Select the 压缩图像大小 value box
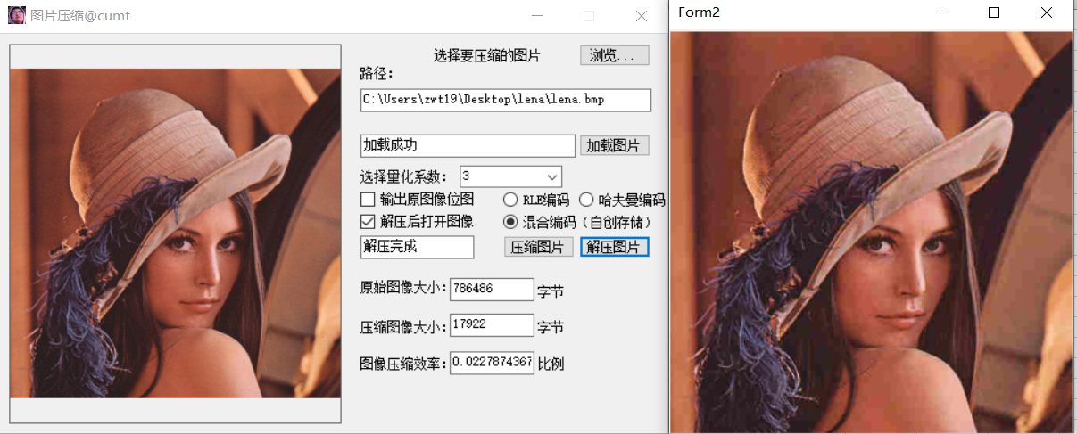This screenshot has width=1077, height=434. [x=492, y=325]
